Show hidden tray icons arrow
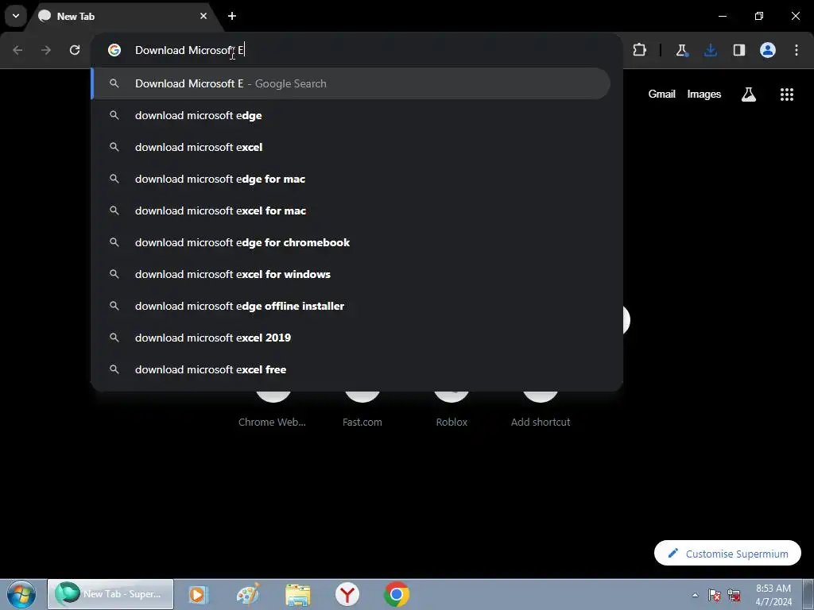Image resolution: width=814 pixels, height=610 pixels. pos(695,595)
